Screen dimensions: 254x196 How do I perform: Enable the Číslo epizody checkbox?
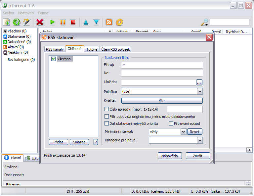click(x=106, y=109)
